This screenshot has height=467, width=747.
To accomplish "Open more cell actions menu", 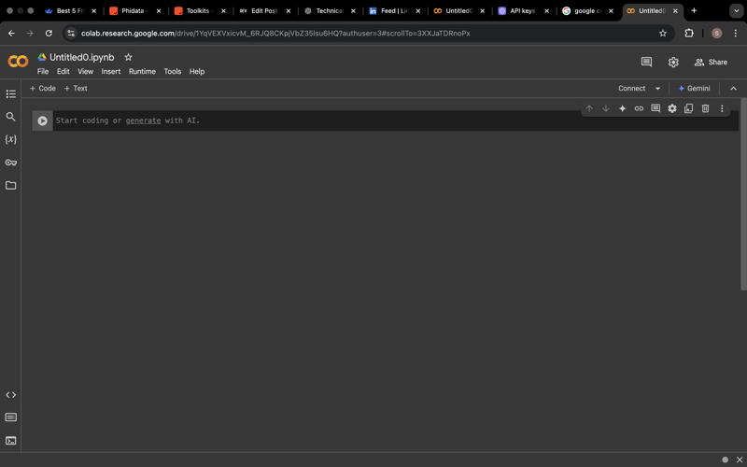I will 722,108.
